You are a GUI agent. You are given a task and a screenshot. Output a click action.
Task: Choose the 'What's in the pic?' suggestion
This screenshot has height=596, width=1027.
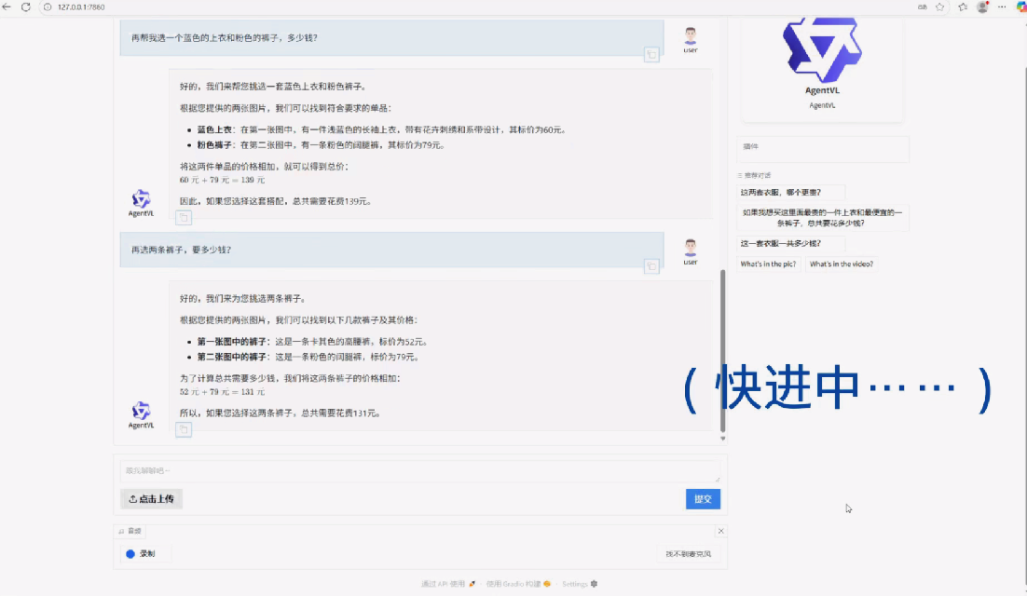768,264
